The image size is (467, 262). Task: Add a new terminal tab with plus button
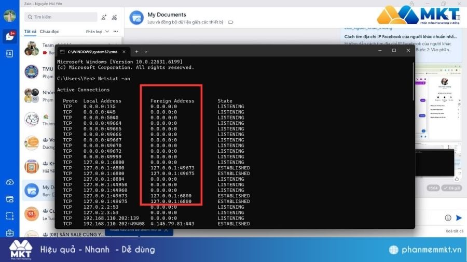[136, 52]
